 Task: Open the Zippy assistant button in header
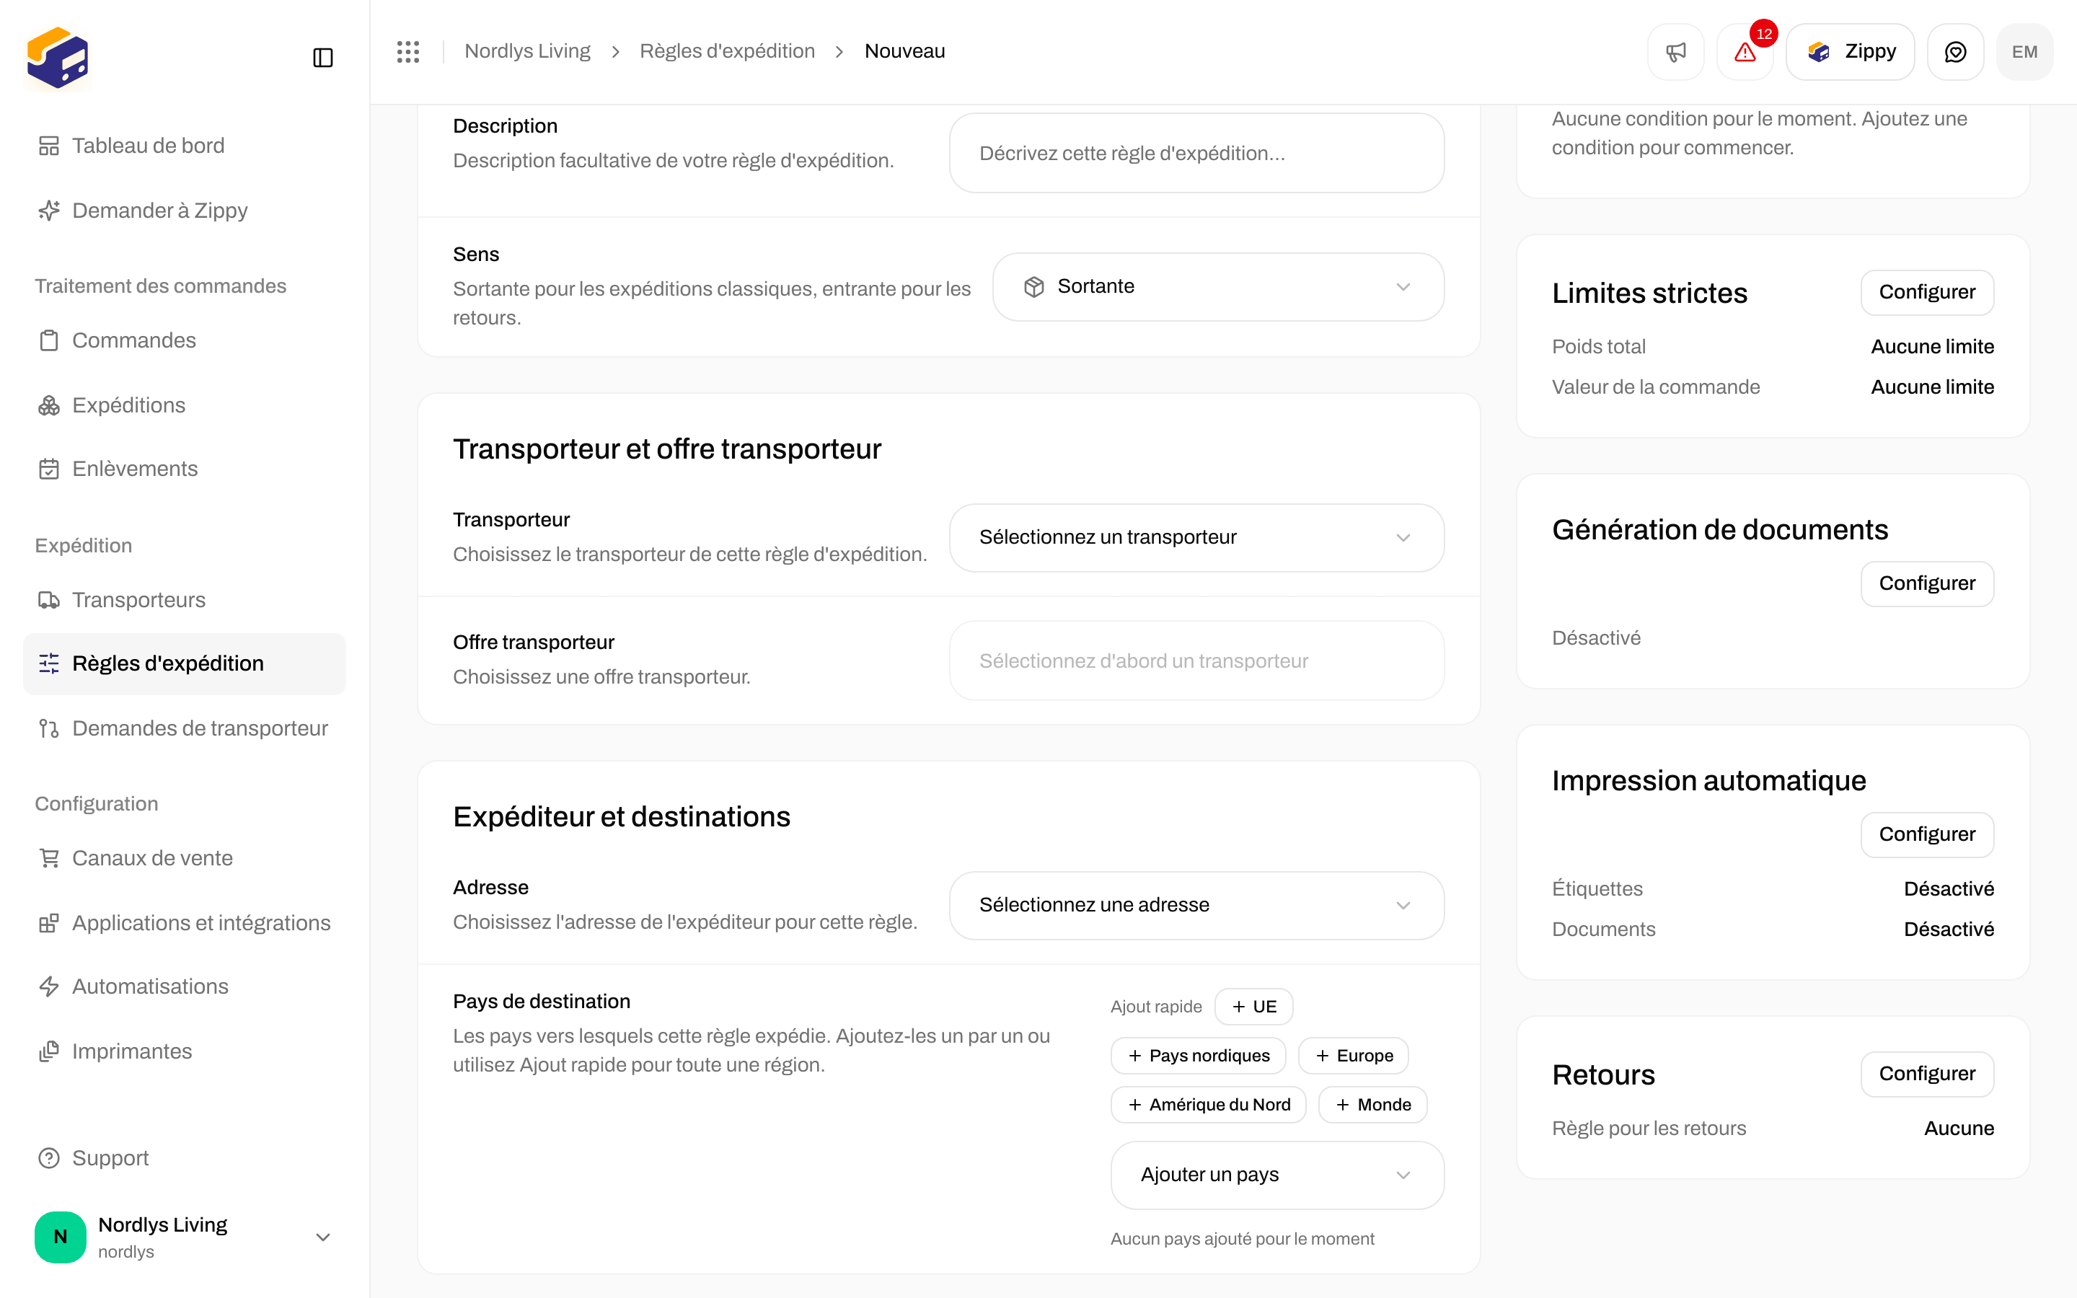click(1851, 51)
